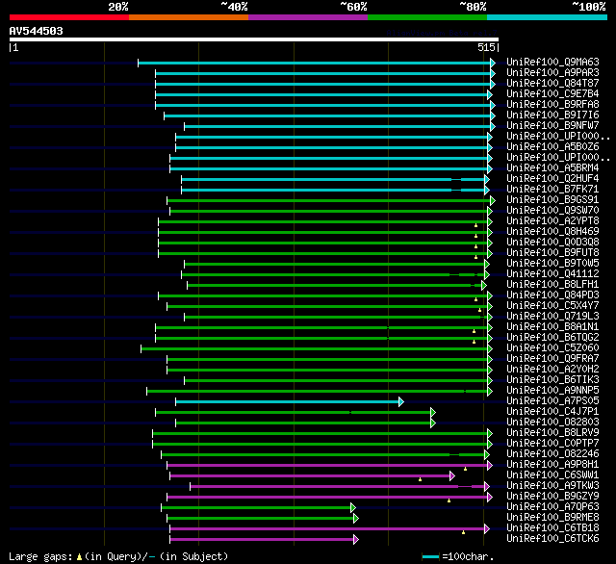Image resolution: width=616 pixels, height=564 pixels.
Task: Click the white AV544503 query bar
Action: 254,39
